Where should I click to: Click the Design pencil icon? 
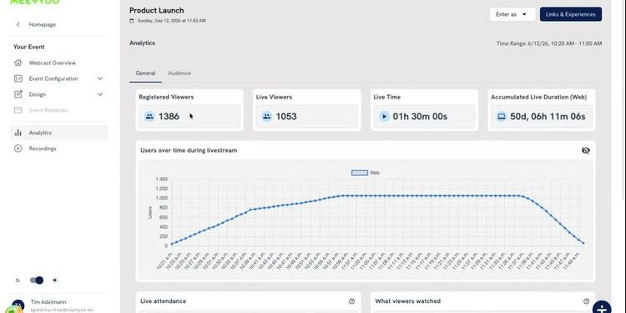click(18, 94)
